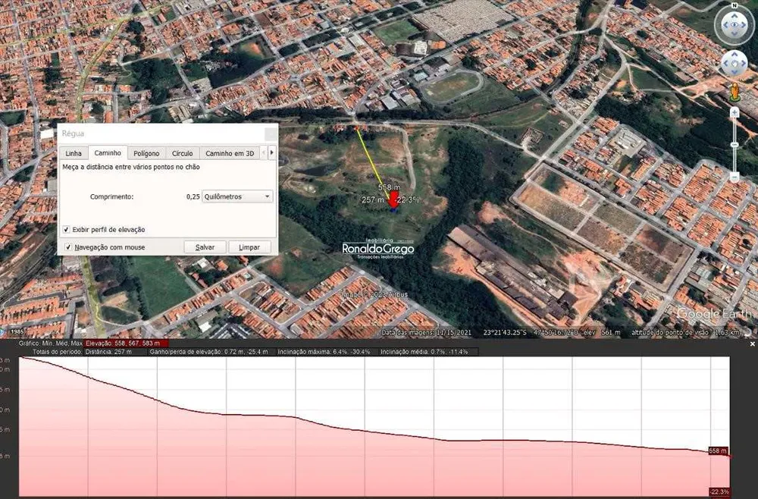Screen dimensions: 758x499
Task: Click the Salvar button
Action: tap(205, 247)
